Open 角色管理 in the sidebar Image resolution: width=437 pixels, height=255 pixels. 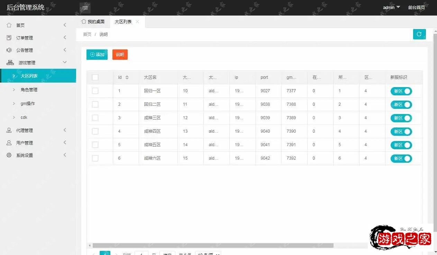point(29,90)
